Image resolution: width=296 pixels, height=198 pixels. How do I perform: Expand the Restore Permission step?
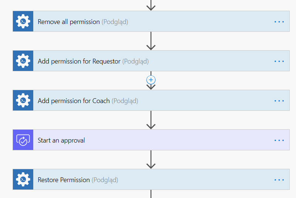pyautogui.click(x=64, y=180)
